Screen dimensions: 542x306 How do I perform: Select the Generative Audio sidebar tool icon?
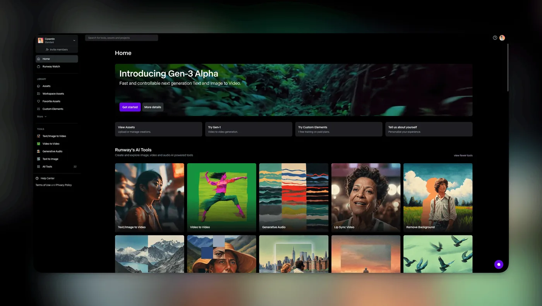(x=38, y=151)
